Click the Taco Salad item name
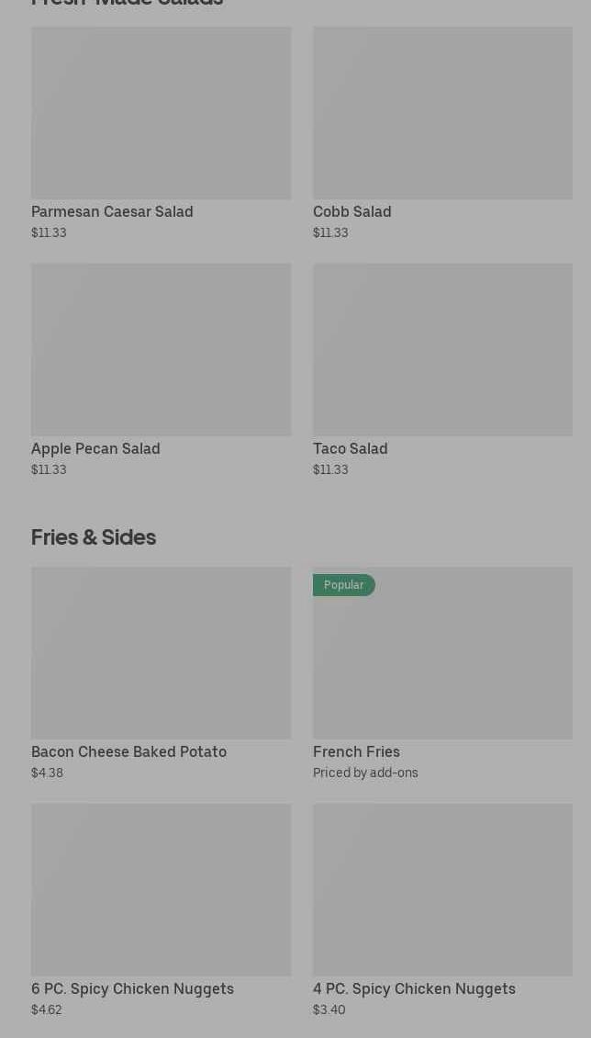The width and height of the screenshot is (591, 1038). 350,448
